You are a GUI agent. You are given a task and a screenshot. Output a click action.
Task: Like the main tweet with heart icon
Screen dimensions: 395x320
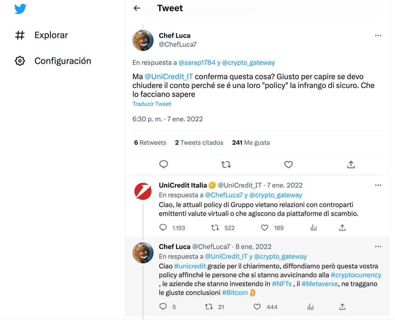pyautogui.click(x=288, y=165)
